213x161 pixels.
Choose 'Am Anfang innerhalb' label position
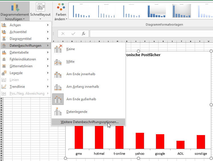point(82,87)
